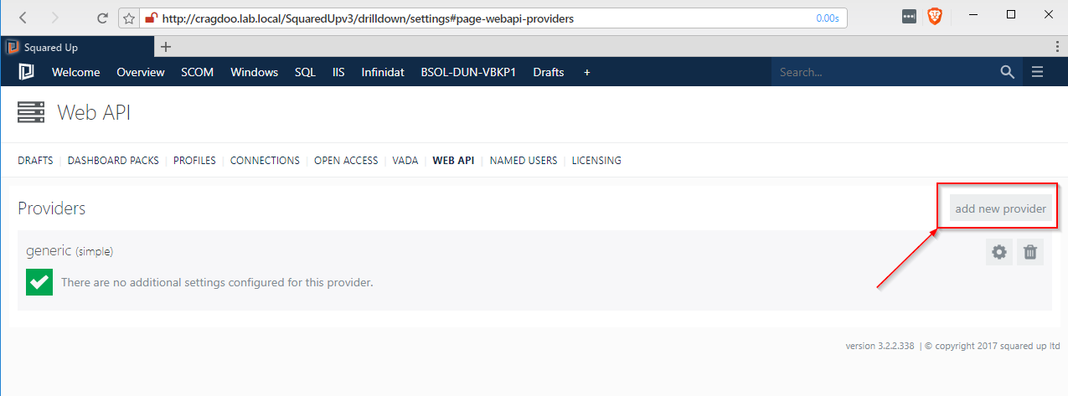Select the WEB API tab

(x=454, y=160)
